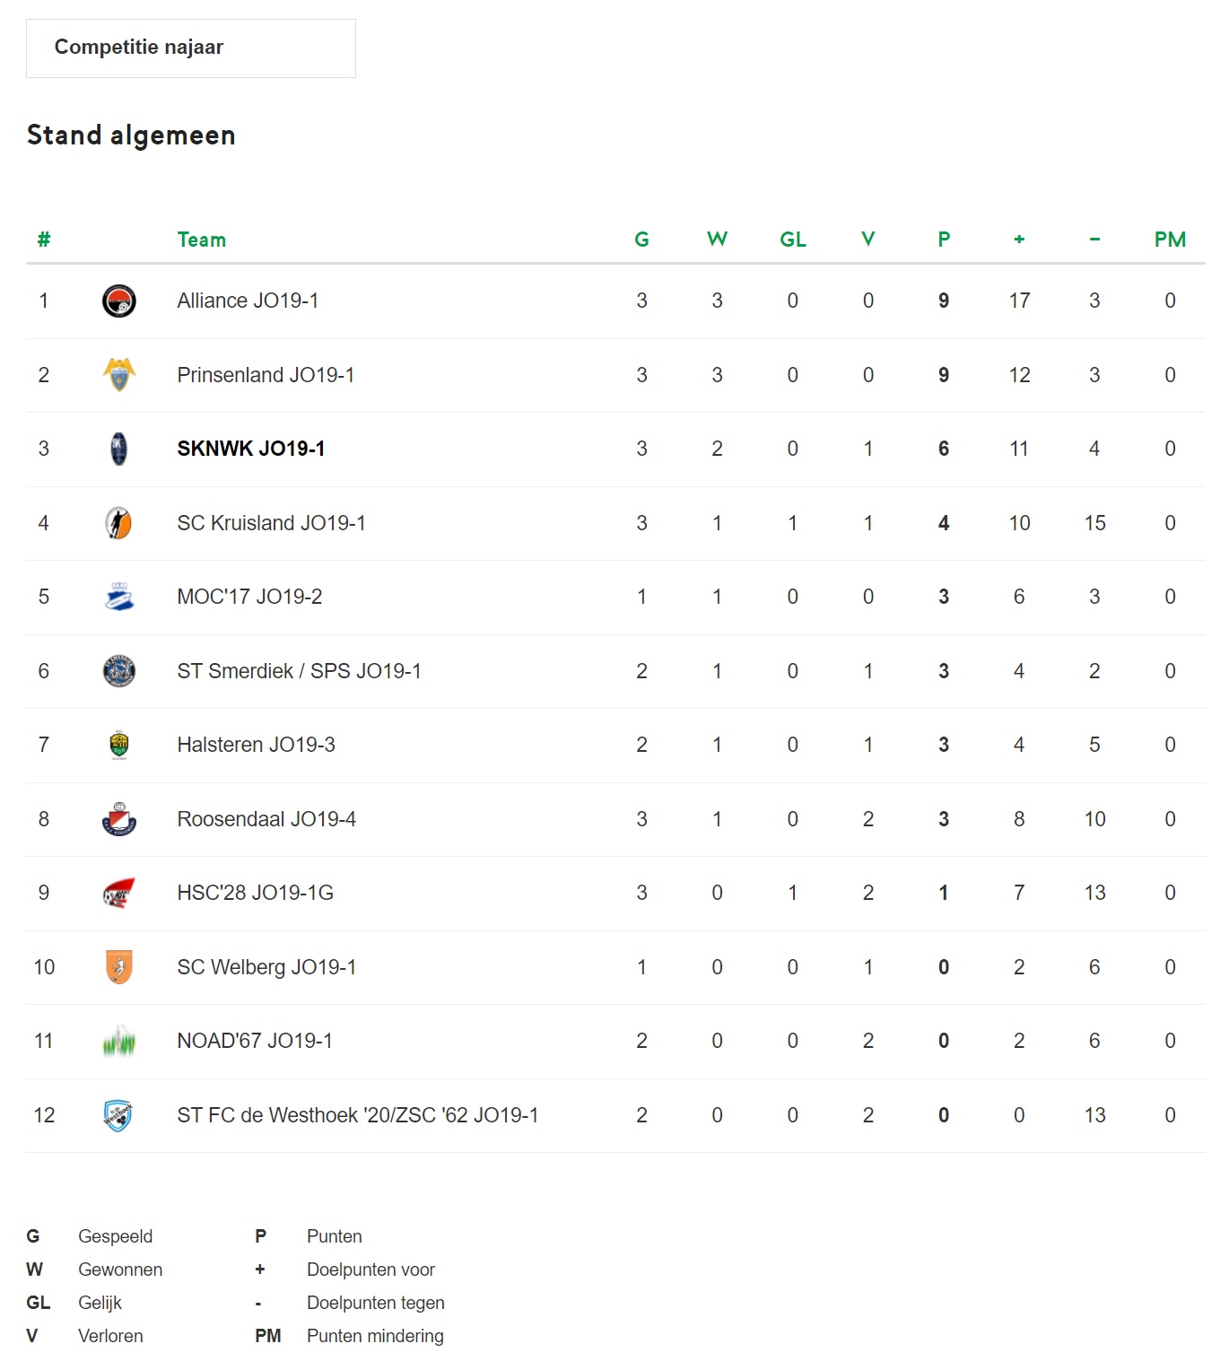Select the PM column header
The width and height of the screenshot is (1229, 1370).
[x=1170, y=240]
